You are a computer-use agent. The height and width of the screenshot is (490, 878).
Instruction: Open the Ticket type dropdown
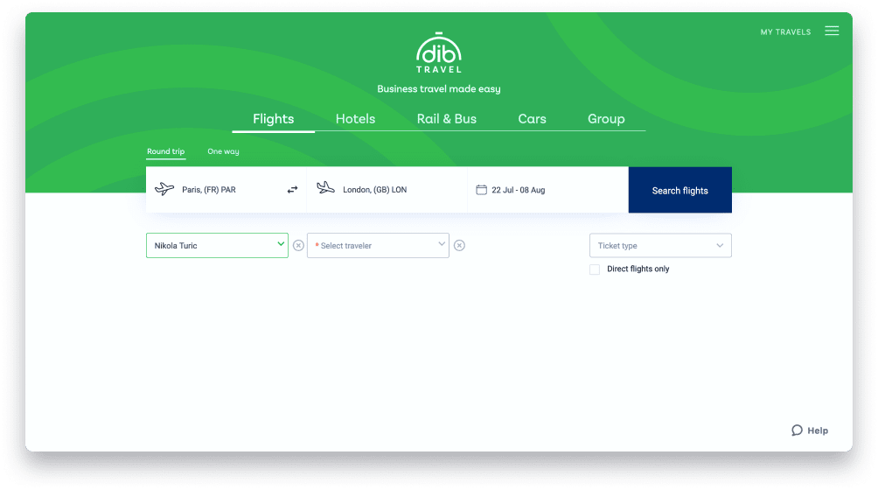660,245
